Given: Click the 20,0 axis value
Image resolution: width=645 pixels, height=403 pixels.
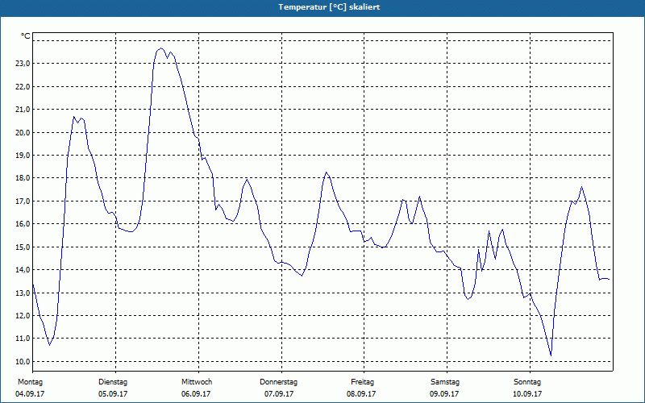Looking at the screenshot, I should click(23, 132).
